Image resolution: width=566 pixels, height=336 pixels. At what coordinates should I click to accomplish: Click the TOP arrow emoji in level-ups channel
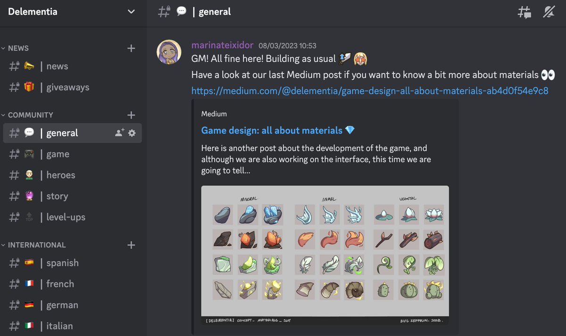click(29, 217)
